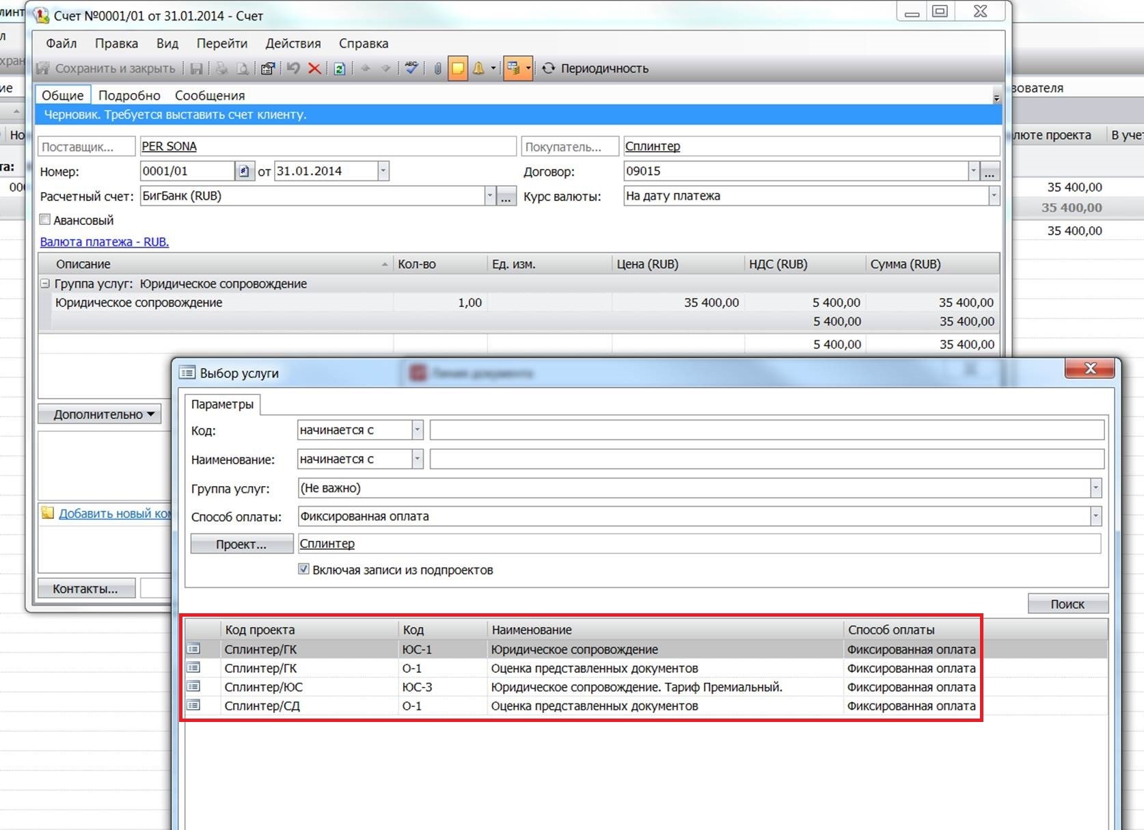Click the number generator icon beside 0001/01
1144x830 pixels.
(244, 171)
